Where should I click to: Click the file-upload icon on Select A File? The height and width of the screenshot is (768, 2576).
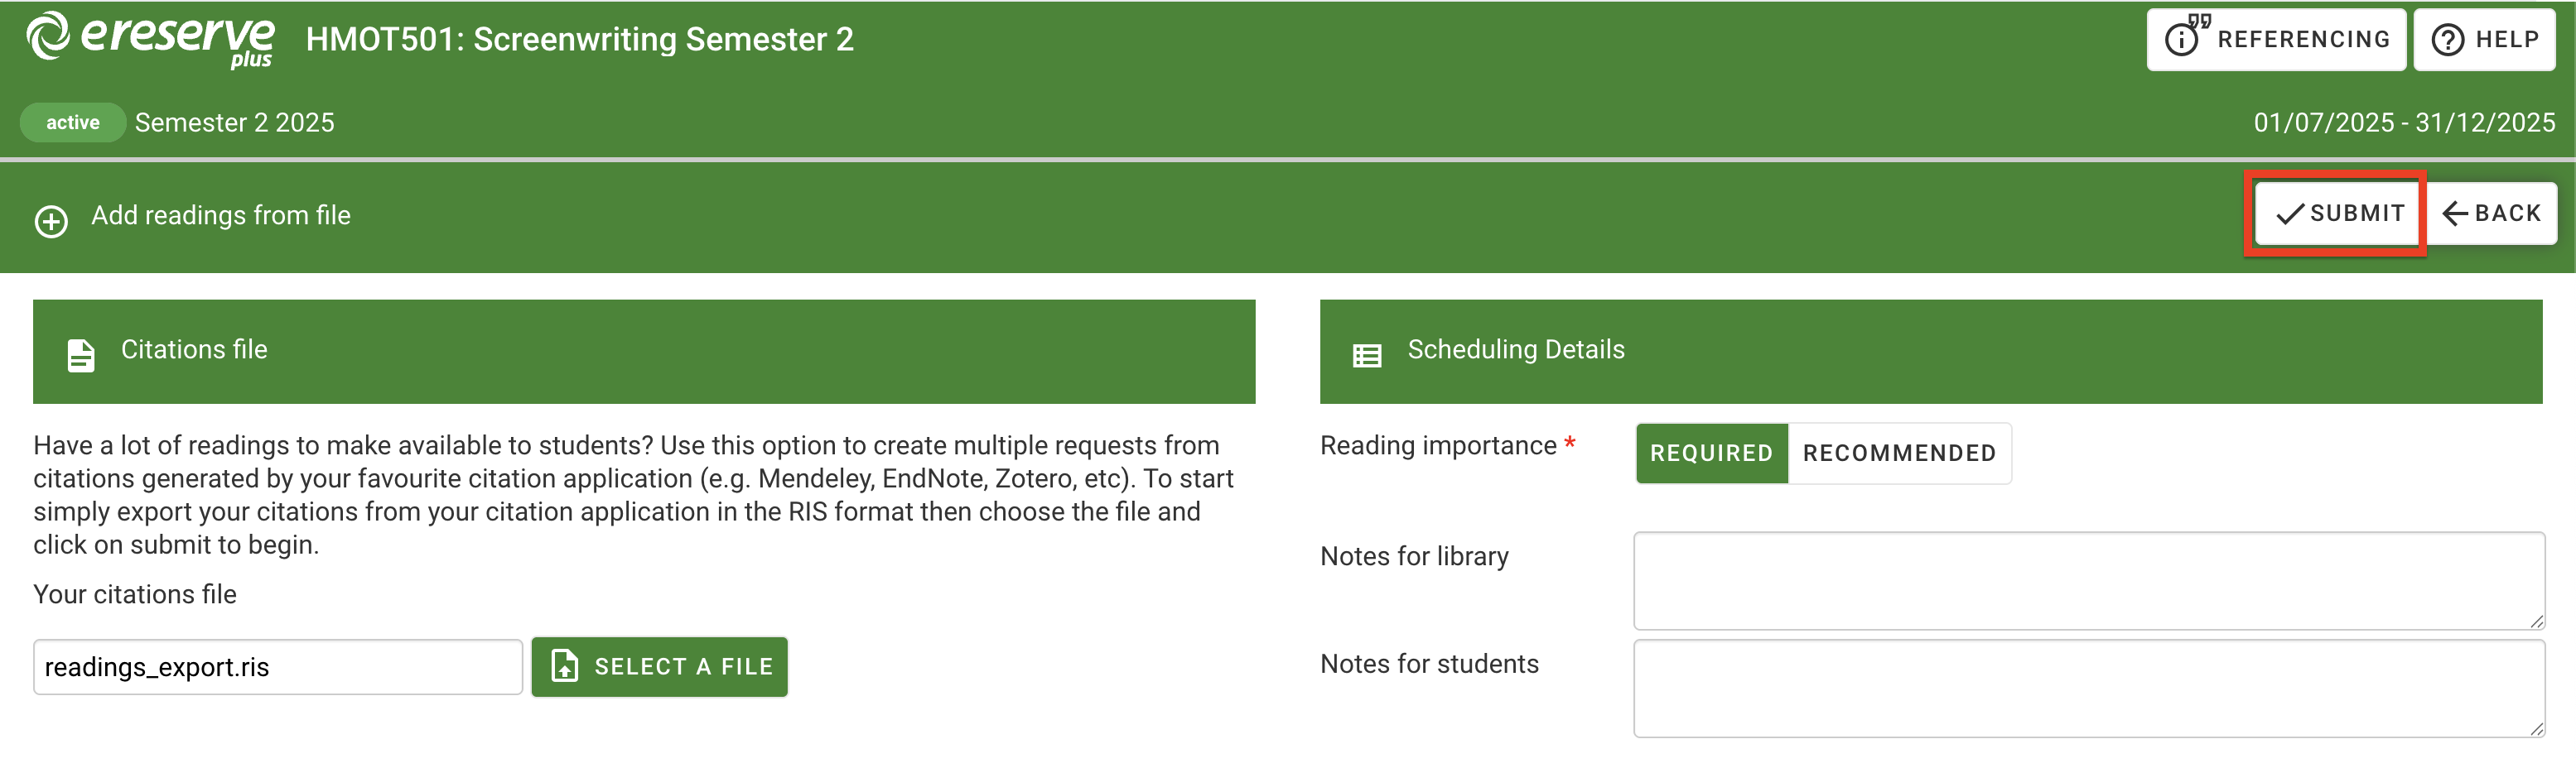(x=565, y=666)
